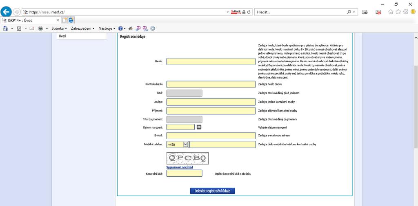Screen dimensions: 418x206
Task: Click the RSS feeds icon in the command bar
Action: tap(19, 28)
